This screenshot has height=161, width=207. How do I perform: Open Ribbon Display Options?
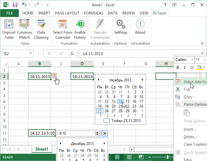pos(174,5)
